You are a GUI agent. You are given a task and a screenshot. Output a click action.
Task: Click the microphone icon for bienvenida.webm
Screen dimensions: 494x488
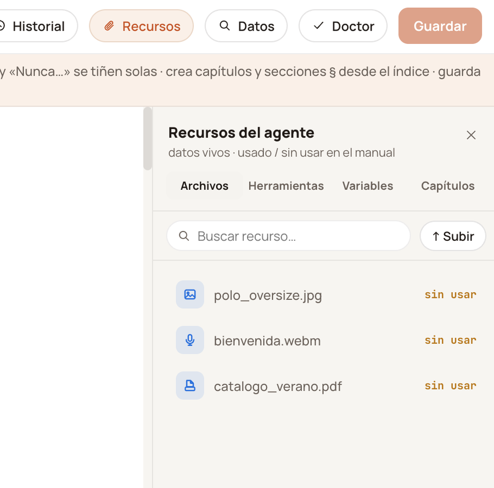point(190,340)
